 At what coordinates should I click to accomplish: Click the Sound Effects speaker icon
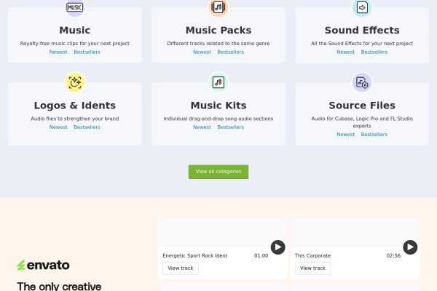click(x=362, y=7)
